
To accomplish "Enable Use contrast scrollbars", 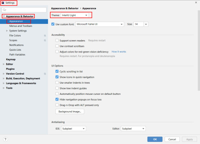I will point(57,46).
